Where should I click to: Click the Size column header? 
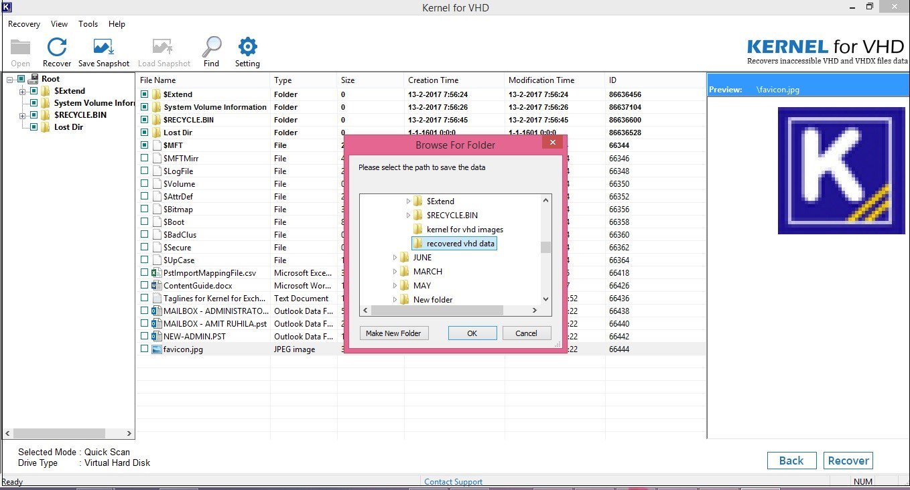[x=371, y=80]
